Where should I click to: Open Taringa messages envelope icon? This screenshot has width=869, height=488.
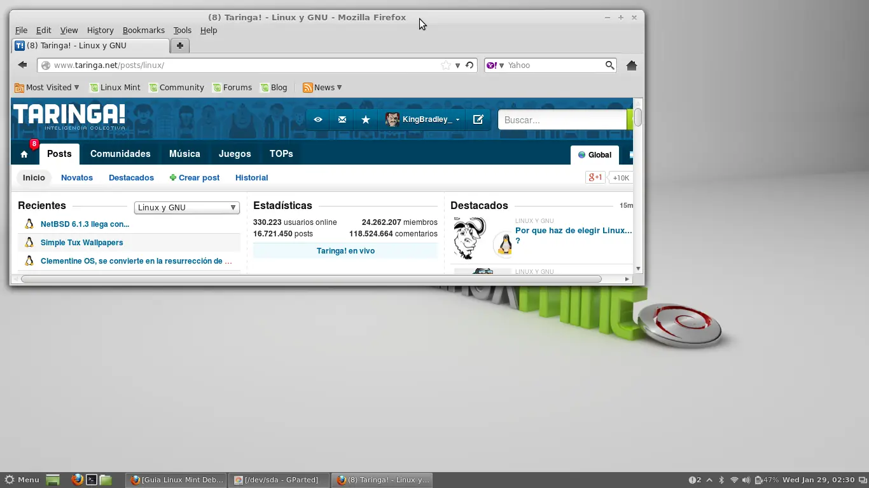point(342,119)
